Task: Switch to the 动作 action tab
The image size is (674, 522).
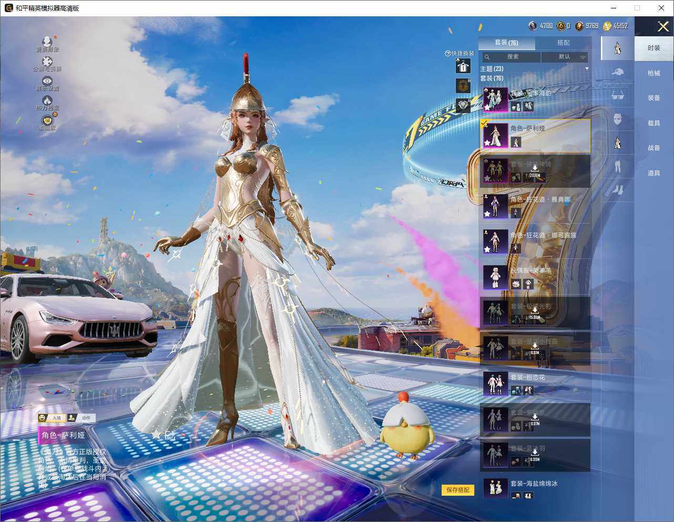Action: pyautogui.click(x=81, y=418)
